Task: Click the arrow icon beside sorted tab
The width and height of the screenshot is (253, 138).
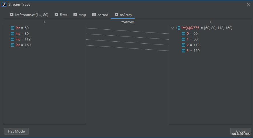Action: click(94, 15)
